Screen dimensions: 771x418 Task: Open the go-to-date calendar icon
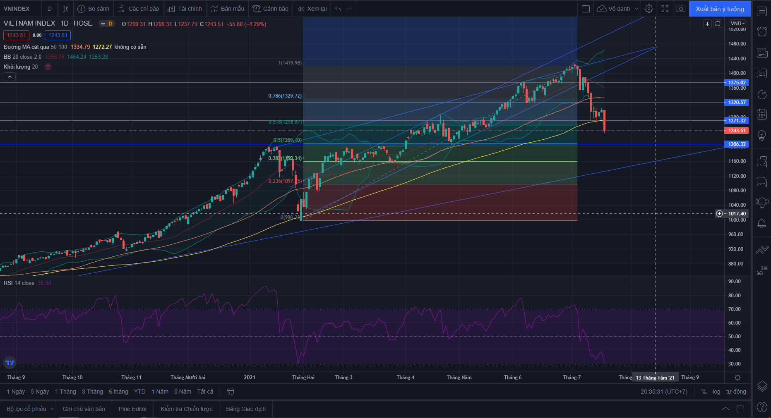pyautogui.click(x=231, y=392)
